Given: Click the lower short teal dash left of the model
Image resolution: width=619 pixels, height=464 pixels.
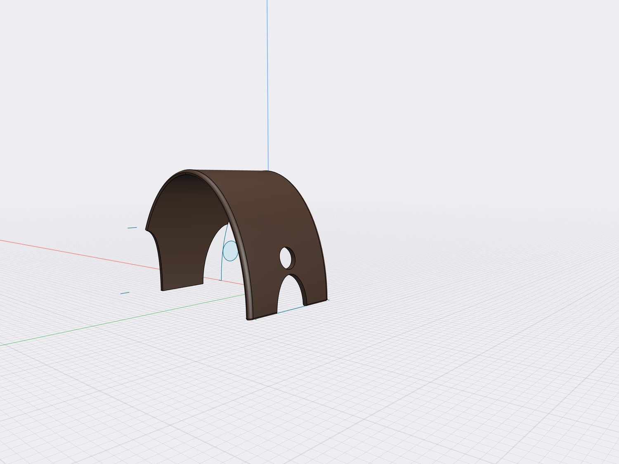Looking at the screenshot, I should click(x=125, y=293).
